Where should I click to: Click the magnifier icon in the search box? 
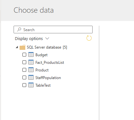pyautogui.click(x=19, y=30)
